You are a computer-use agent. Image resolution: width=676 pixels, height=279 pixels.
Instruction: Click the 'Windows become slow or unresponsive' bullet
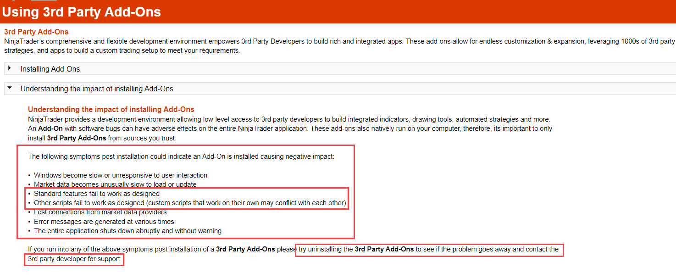pos(120,175)
